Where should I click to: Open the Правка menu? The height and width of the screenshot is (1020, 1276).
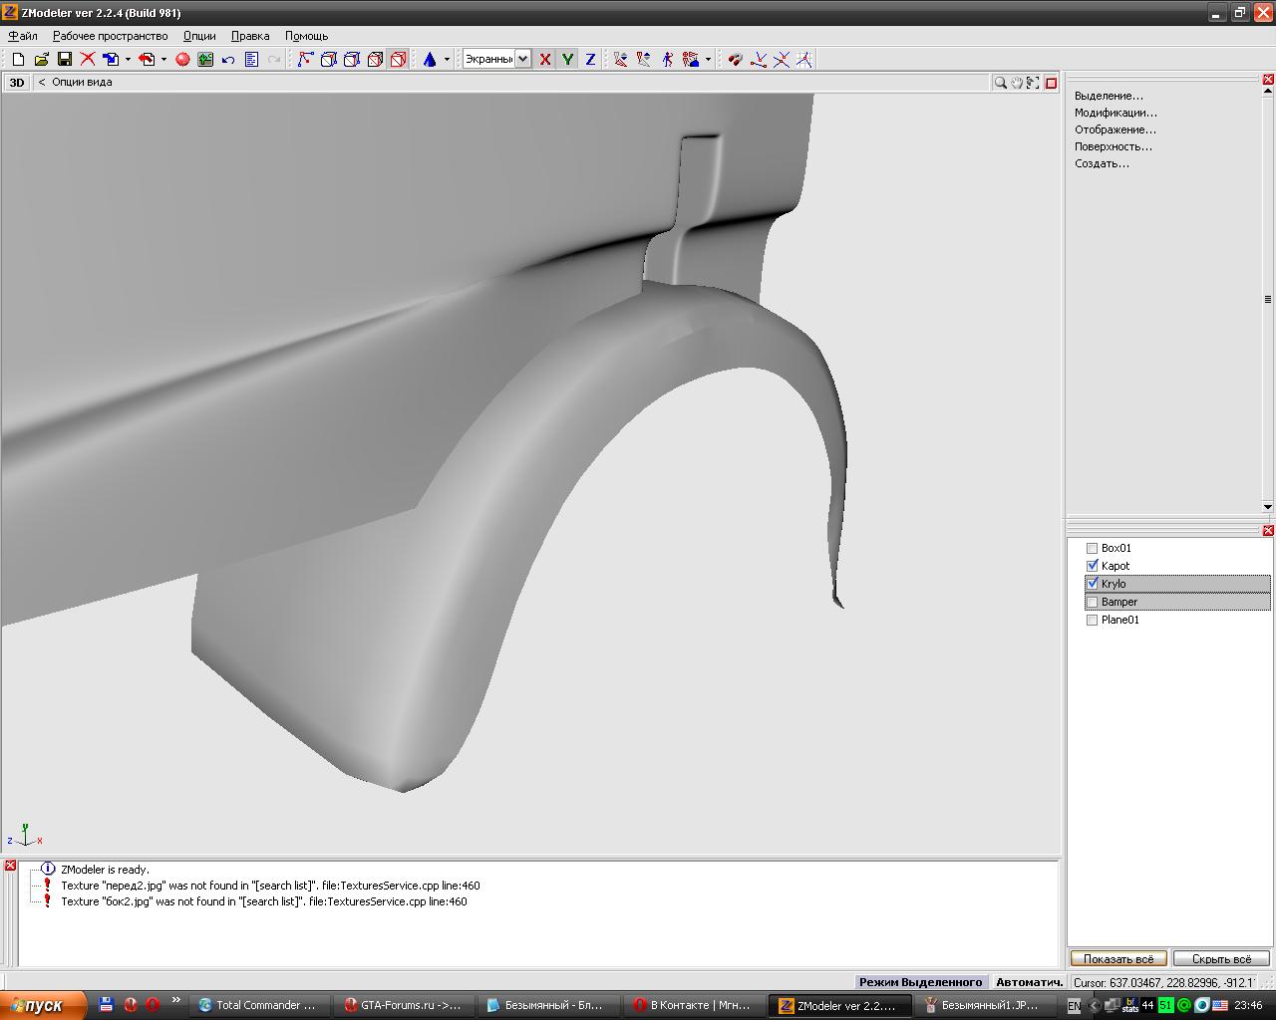coord(250,36)
